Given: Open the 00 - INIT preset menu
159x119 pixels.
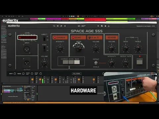Looking at the screenshot, I should (81, 26).
